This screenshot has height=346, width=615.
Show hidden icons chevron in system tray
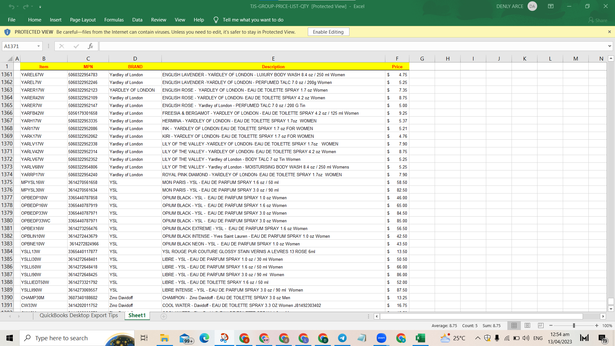478,338
